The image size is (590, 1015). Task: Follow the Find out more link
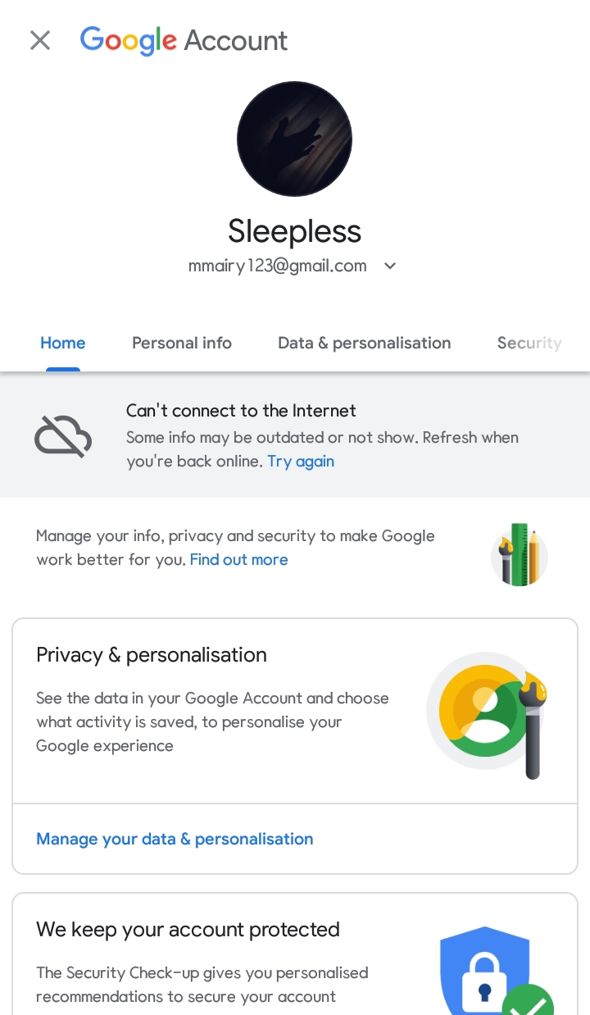[x=239, y=559]
